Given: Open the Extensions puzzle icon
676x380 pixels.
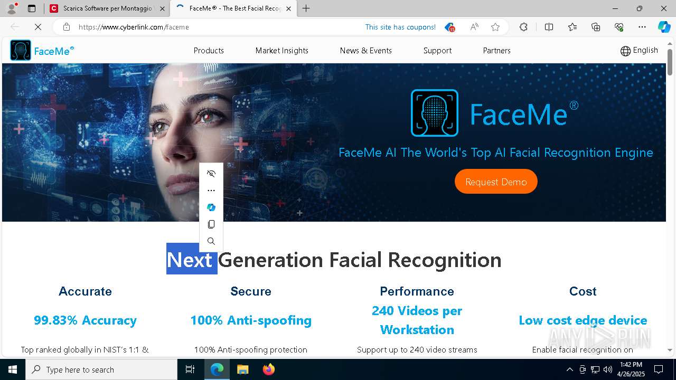Looking at the screenshot, I should coord(523,27).
